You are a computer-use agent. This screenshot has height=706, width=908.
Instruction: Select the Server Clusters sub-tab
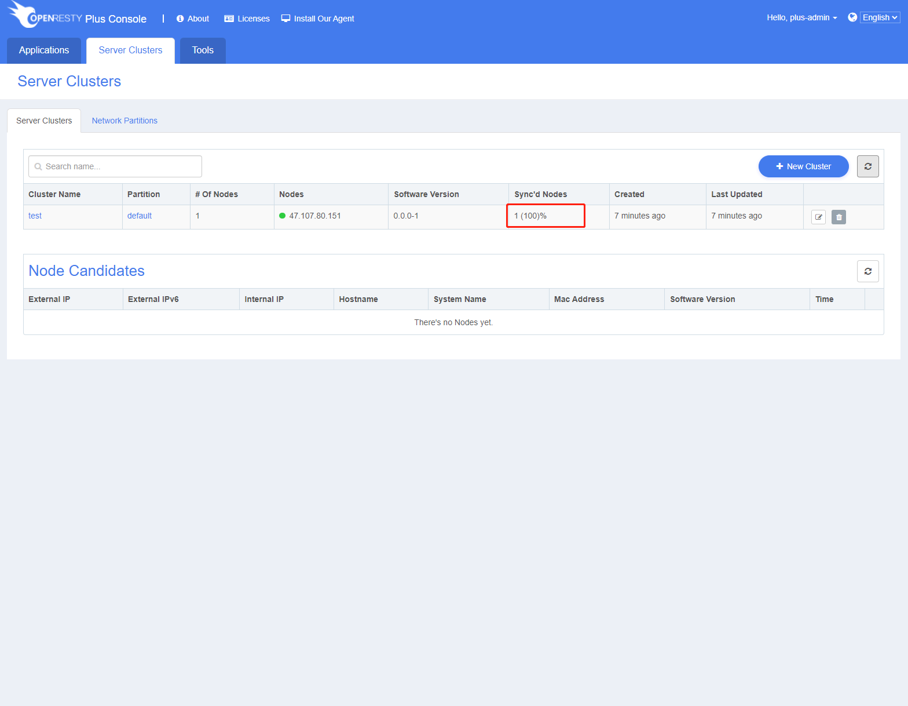pyautogui.click(x=44, y=121)
